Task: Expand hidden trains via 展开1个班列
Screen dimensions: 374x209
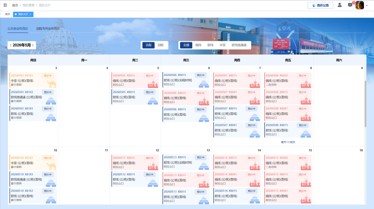Action: (x=288, y=142)
